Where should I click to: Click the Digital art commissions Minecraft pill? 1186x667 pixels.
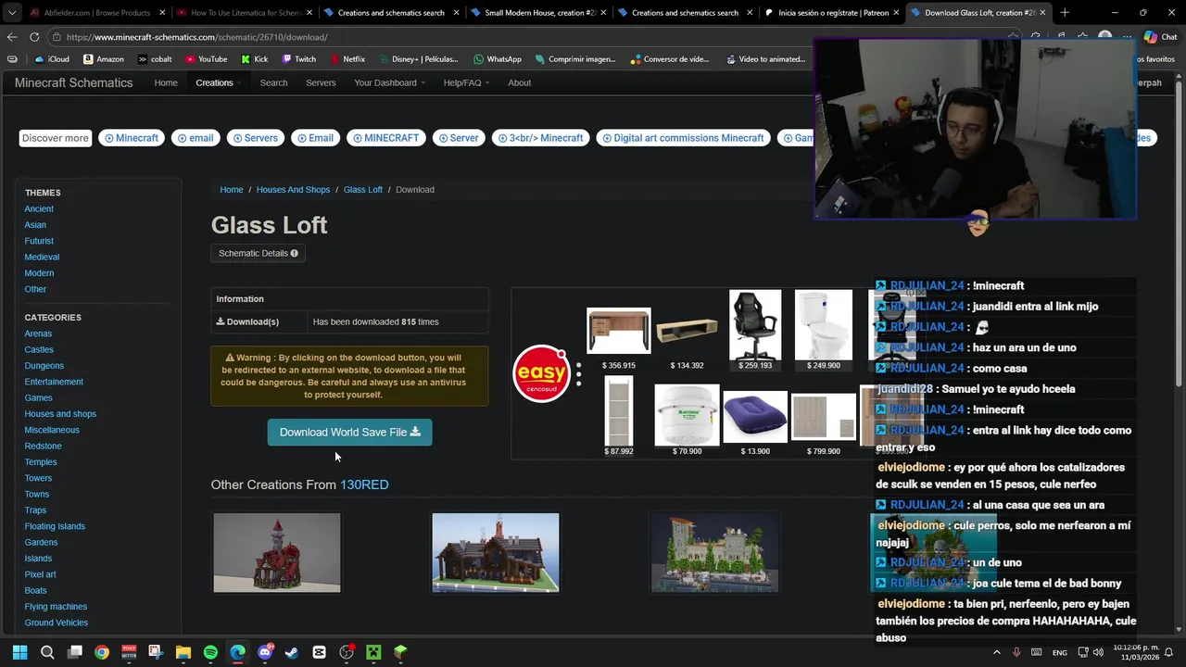pos(683,138)
